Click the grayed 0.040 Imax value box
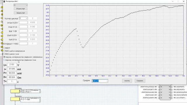 [x=32, y=27]
